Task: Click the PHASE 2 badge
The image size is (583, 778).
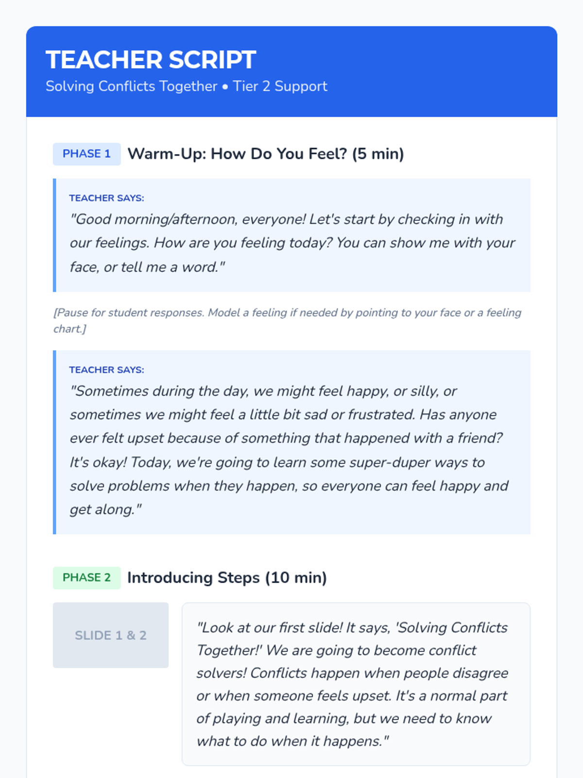Action: pyautogui.click(x=86, y=577)
